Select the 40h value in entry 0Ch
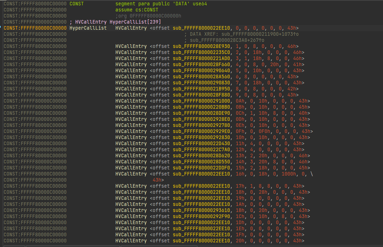 click(303, 113)
